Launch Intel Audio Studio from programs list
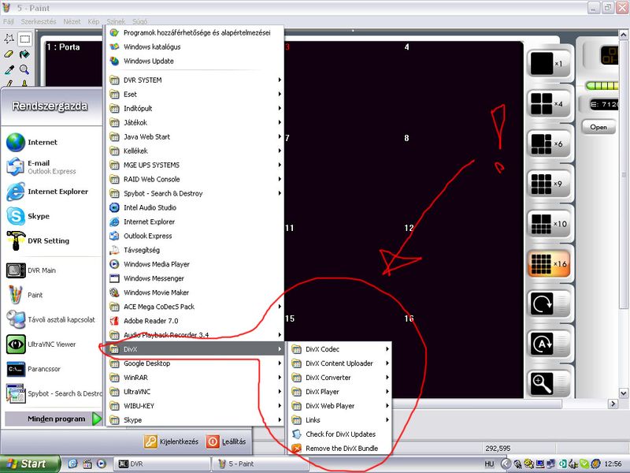 coord(195,207)
